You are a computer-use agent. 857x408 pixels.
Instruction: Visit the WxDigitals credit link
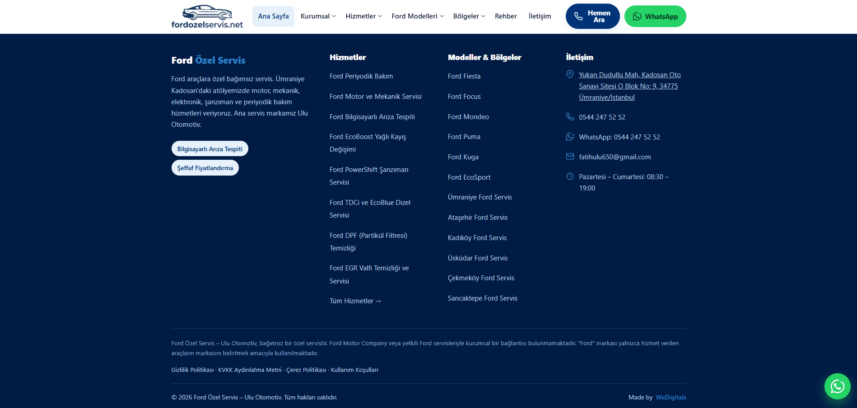coord(671,398)
